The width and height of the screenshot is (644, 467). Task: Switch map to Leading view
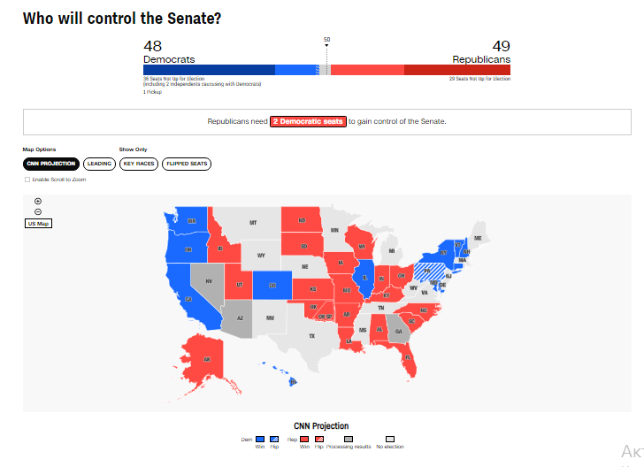[x=99, y=164]
